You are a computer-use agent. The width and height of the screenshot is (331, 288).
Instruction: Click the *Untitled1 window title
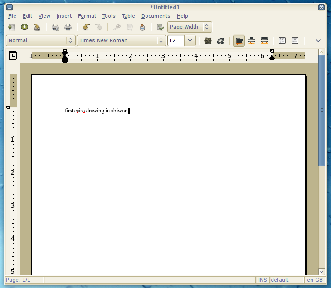click(165, 7)
